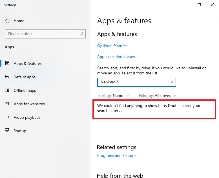The image size is (219, 178).
Task: Click the search magnifier in Find a setting
Action: pos(82,34)
